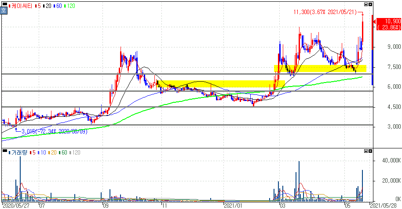Click the current price tag 10,900
The height and width of the screenshot is (209, 402).
(x=389, y=24)
